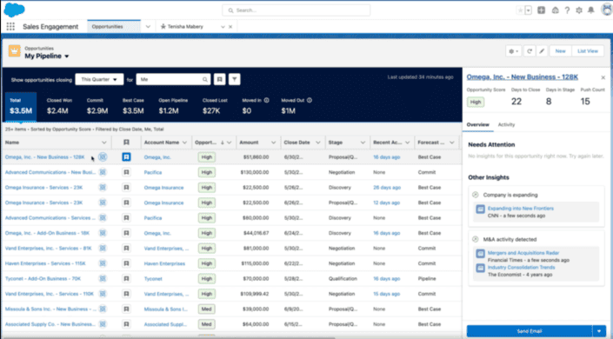
Task: Toggle the important flag on Omega, Inc. New Business row
Action: pos(126,157)
